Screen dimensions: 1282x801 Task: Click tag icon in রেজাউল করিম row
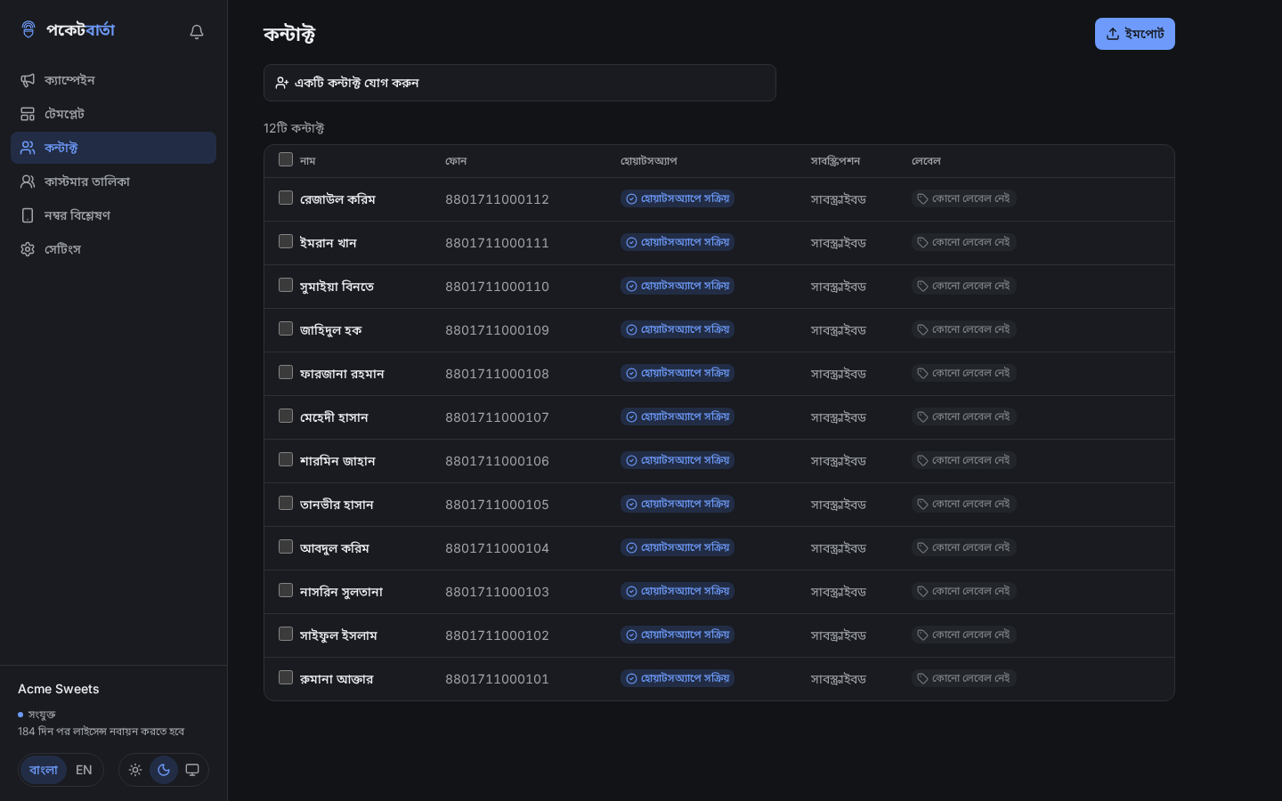point(922,198)
